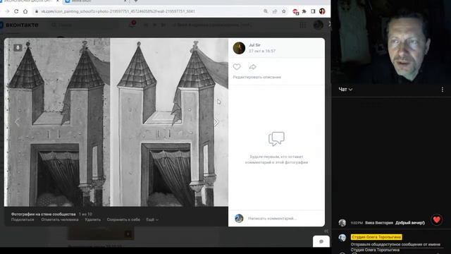Viewport: 451px width, 254px height.
Task: Bookmark this page with the star icon
Action: click(x=284, y=11)
